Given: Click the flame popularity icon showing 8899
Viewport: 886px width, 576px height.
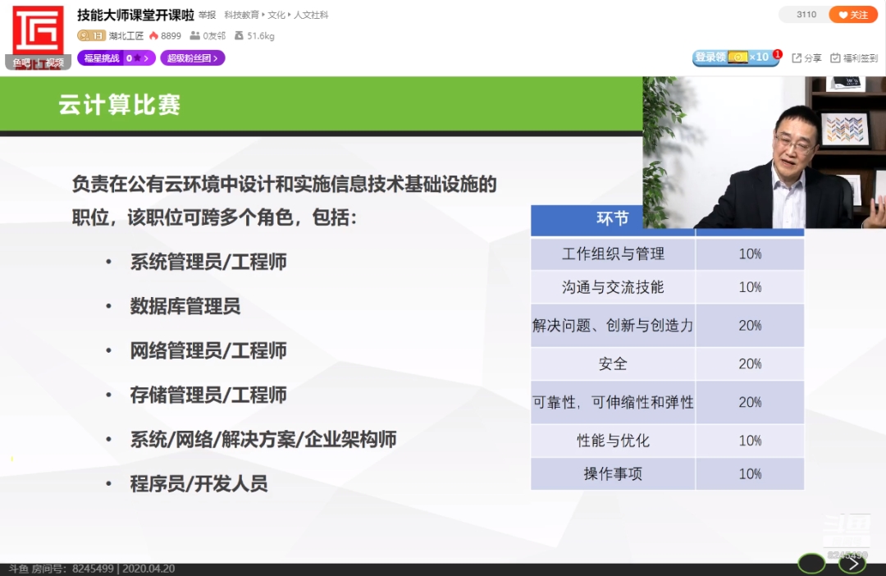Looking at the screenshot, I should [154, 36].
